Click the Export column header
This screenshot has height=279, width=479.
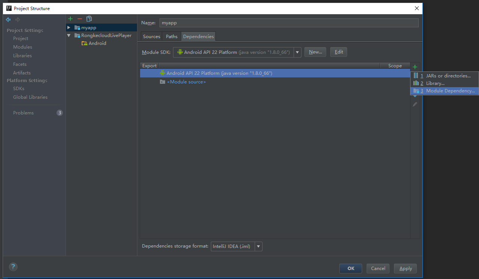coord(149,66)
